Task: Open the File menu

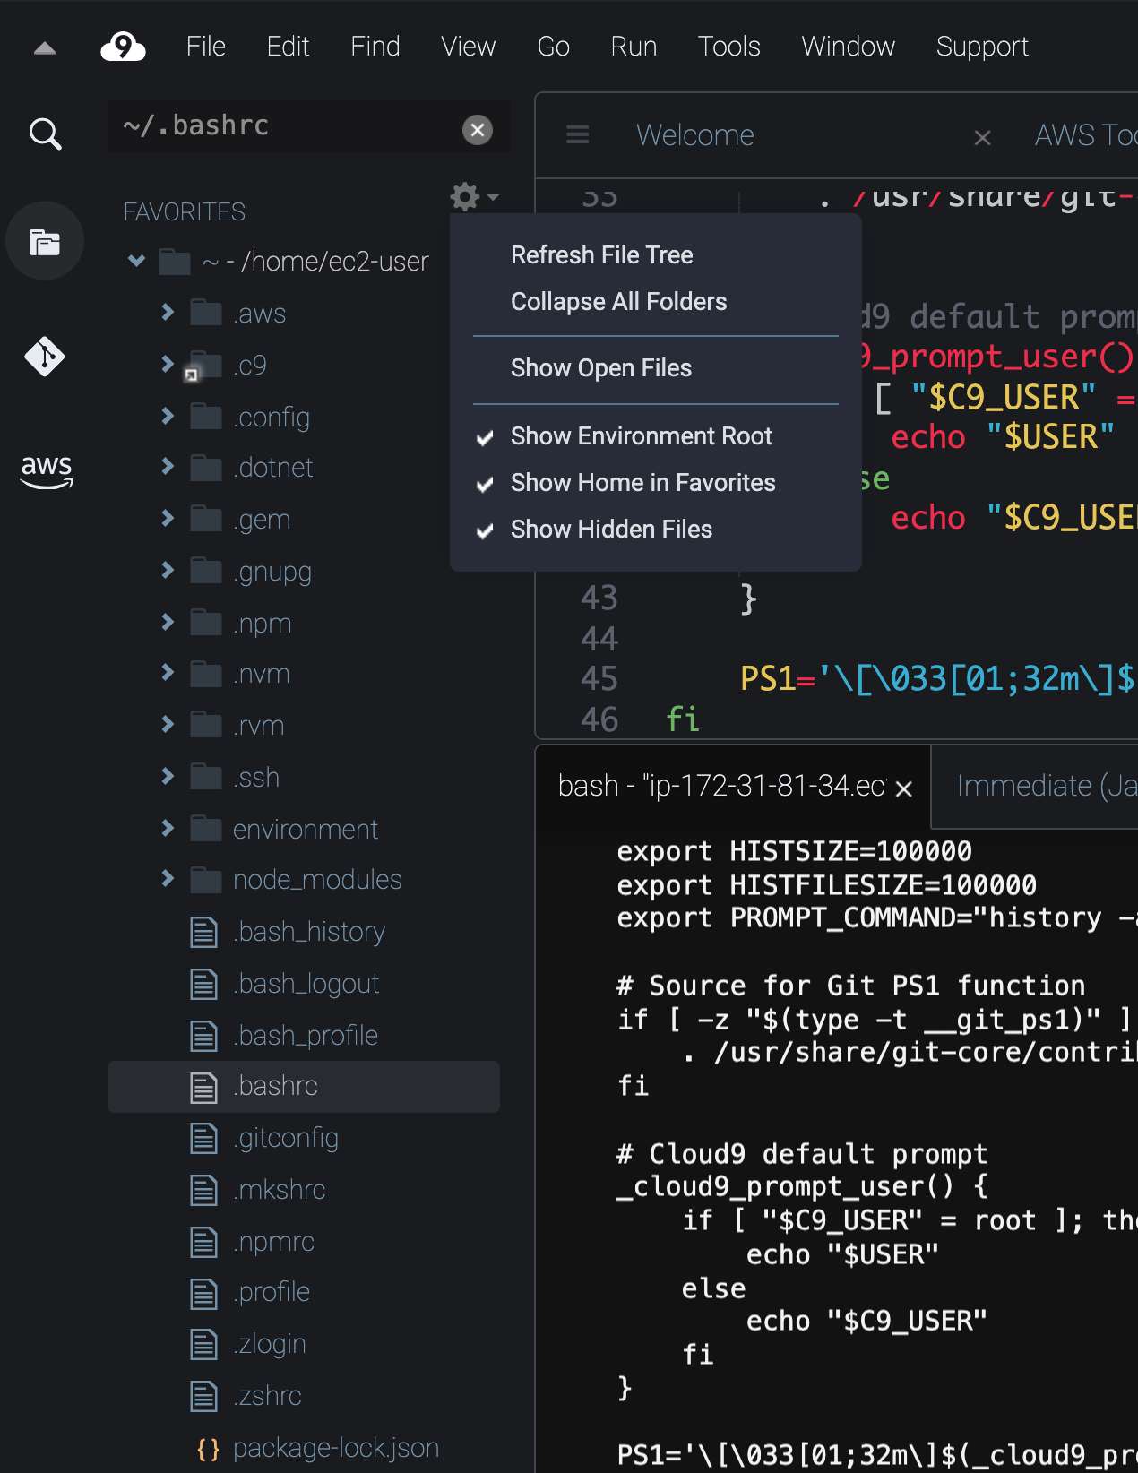Action: coord(206,47)
